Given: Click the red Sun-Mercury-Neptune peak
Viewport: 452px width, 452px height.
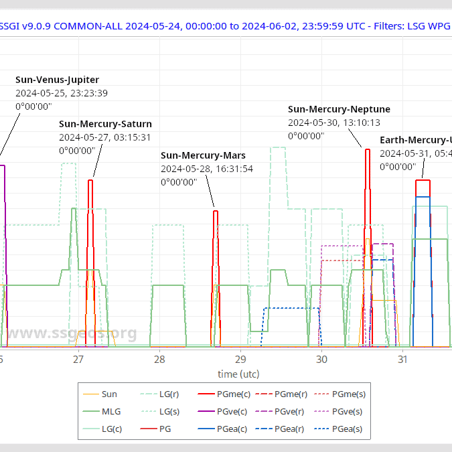Looking at the screenshot, I should (368, 149).
